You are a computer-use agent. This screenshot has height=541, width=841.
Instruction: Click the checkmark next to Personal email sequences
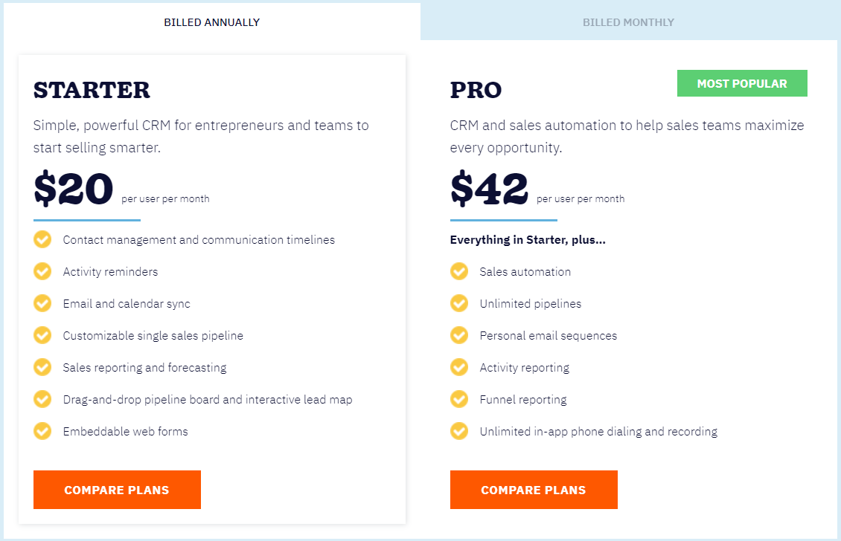[459, 335]
